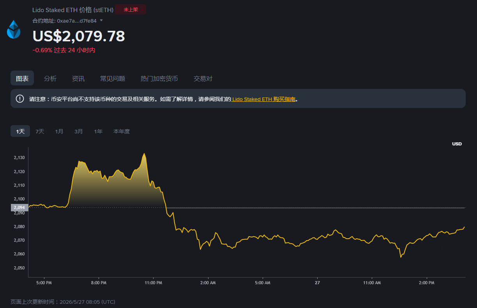The width and height of the screenshot is (477, 308).
Task: Click the 27 date x-axis label
Action: [x=317, y=283]
